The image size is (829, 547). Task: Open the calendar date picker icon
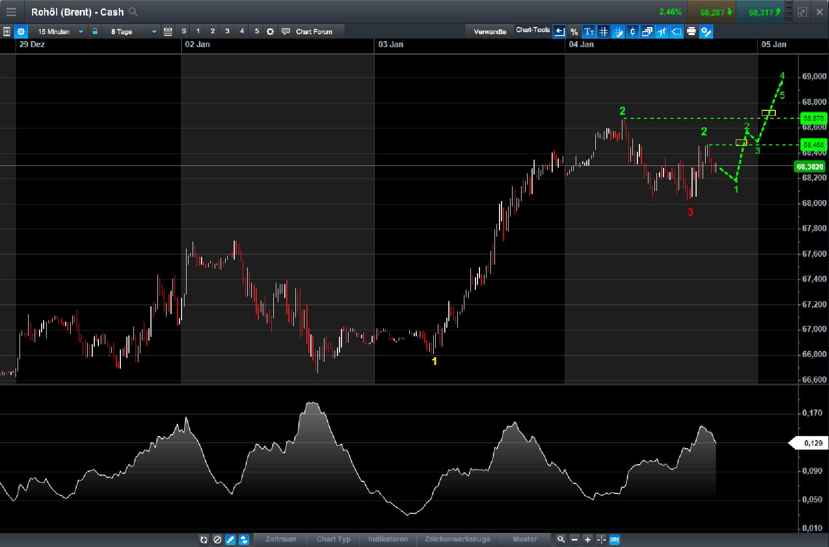168,31
